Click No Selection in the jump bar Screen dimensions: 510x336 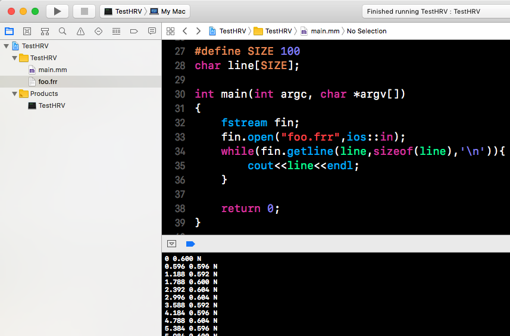coord(367,31)
